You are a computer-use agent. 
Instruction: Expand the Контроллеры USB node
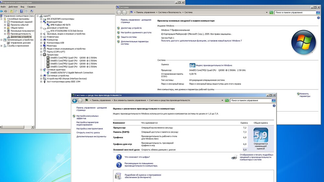[41, 43]
